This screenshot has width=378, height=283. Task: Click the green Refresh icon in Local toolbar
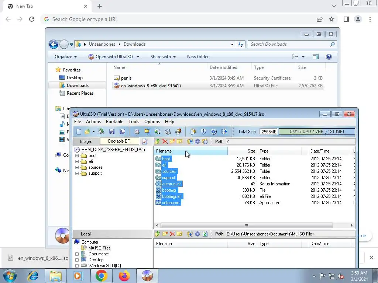coord(205,234)
